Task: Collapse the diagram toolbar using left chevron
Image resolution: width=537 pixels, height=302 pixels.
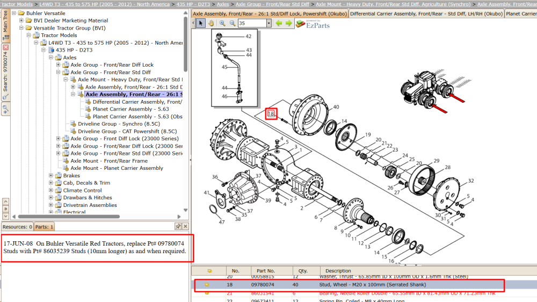Action: coord(193,23)
